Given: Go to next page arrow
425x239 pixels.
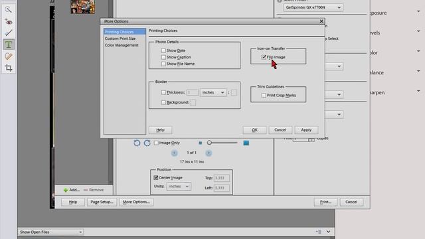Looking at the screenshot, I should click(209, 153).
